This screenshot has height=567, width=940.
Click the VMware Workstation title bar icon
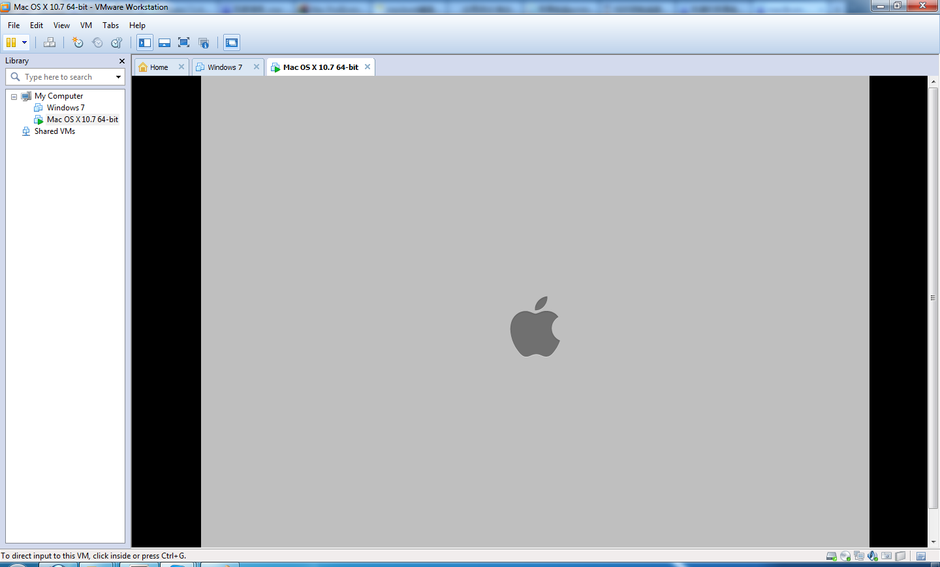click(6, 7)
